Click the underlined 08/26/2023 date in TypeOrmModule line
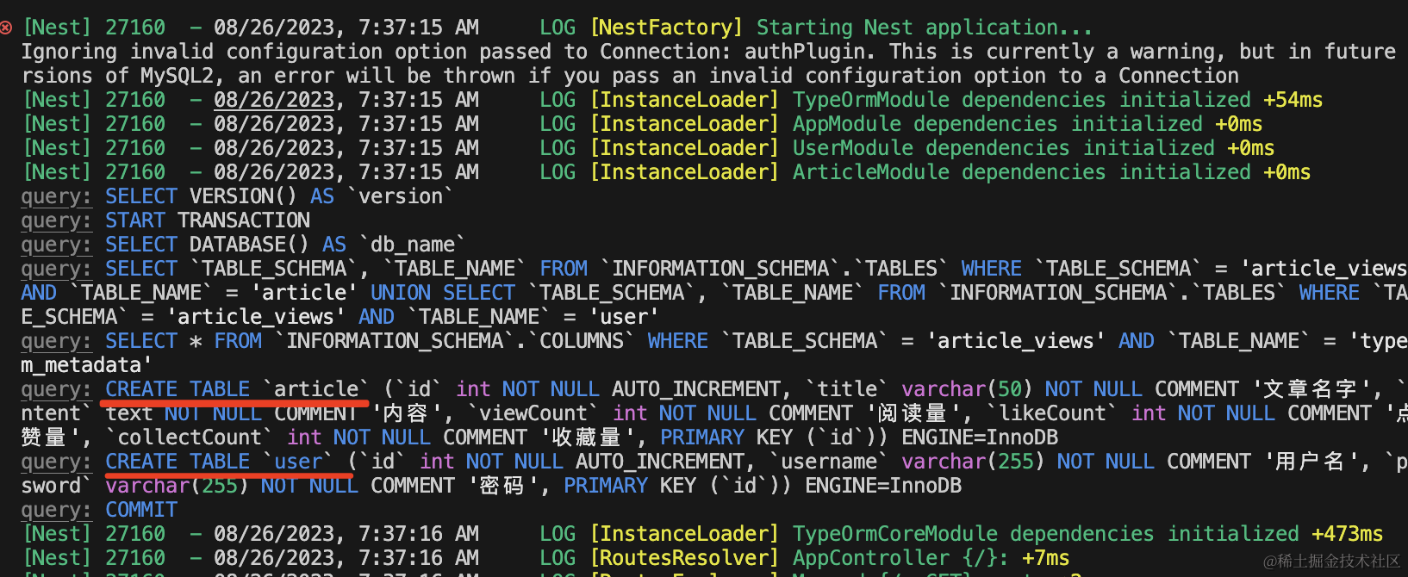The image size is (1408, 577). 273,100
